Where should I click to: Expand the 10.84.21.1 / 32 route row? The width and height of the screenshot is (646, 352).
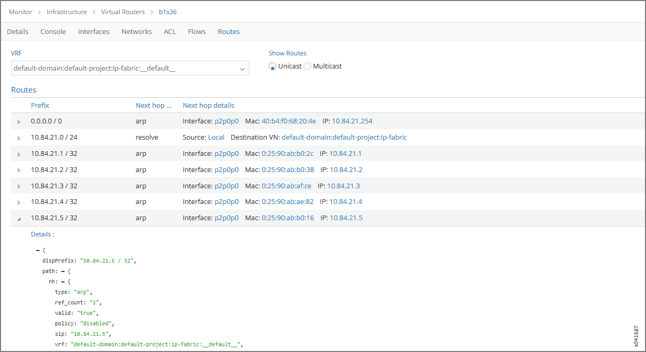tap(19, 154)
